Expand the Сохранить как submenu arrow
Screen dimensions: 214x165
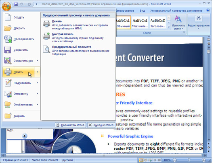click(37, 61)
